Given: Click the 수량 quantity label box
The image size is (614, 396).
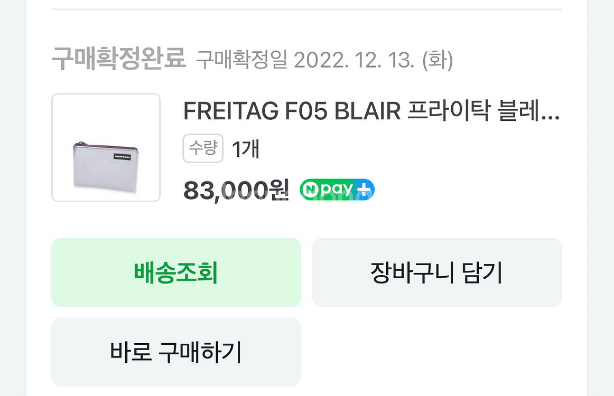Looking at the screenshot, I should click(203, 148).
